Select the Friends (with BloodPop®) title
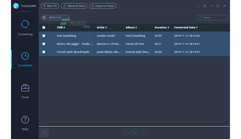Image resolution: width=241 pixels, height=139 pixels. [73, 52]
